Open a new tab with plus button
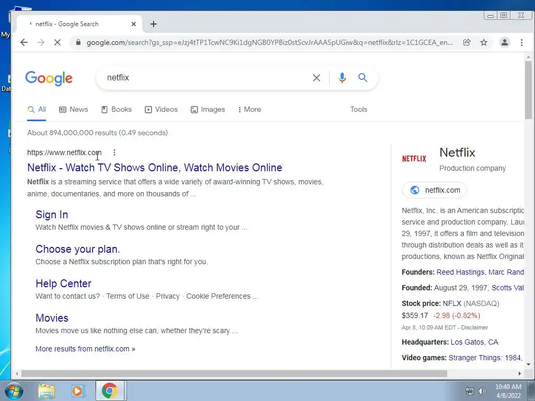Screen dimensions: 535x401 pos(154,24)
